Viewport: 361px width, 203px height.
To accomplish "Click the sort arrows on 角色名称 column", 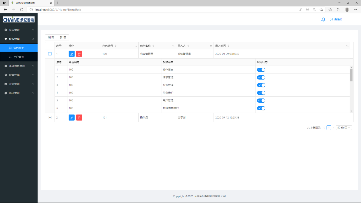I will [153, 46].
